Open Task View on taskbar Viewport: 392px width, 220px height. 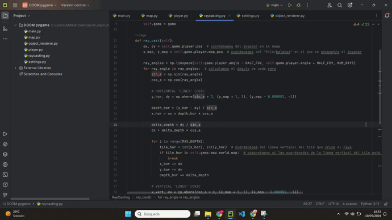coord(197,214)
